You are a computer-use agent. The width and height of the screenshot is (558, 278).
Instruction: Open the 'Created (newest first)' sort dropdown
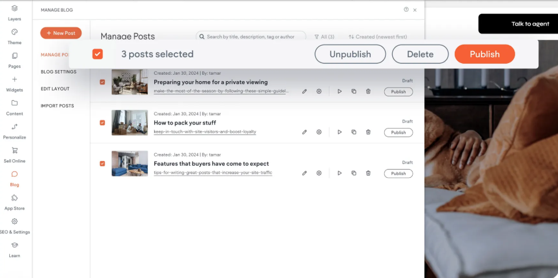(x=374, y=36)
